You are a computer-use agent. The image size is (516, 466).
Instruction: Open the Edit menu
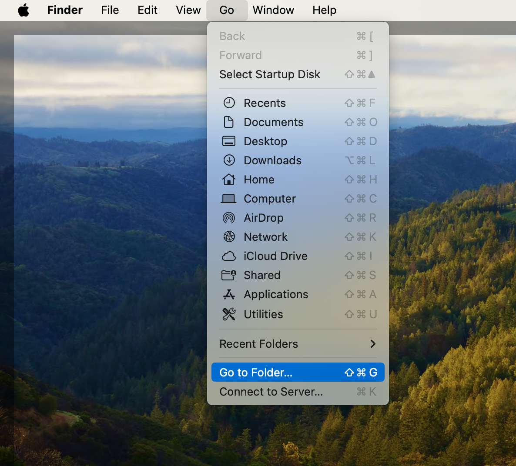tap(147, 10)
